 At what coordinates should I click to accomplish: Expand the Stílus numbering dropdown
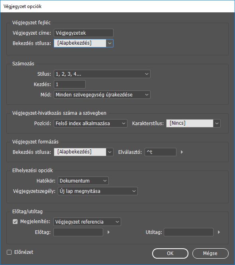point(102,74)
